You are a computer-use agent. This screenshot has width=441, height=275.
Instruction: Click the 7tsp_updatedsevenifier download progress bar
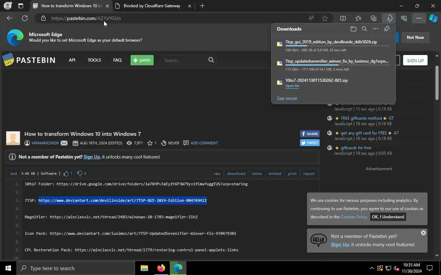click(337, 65)
